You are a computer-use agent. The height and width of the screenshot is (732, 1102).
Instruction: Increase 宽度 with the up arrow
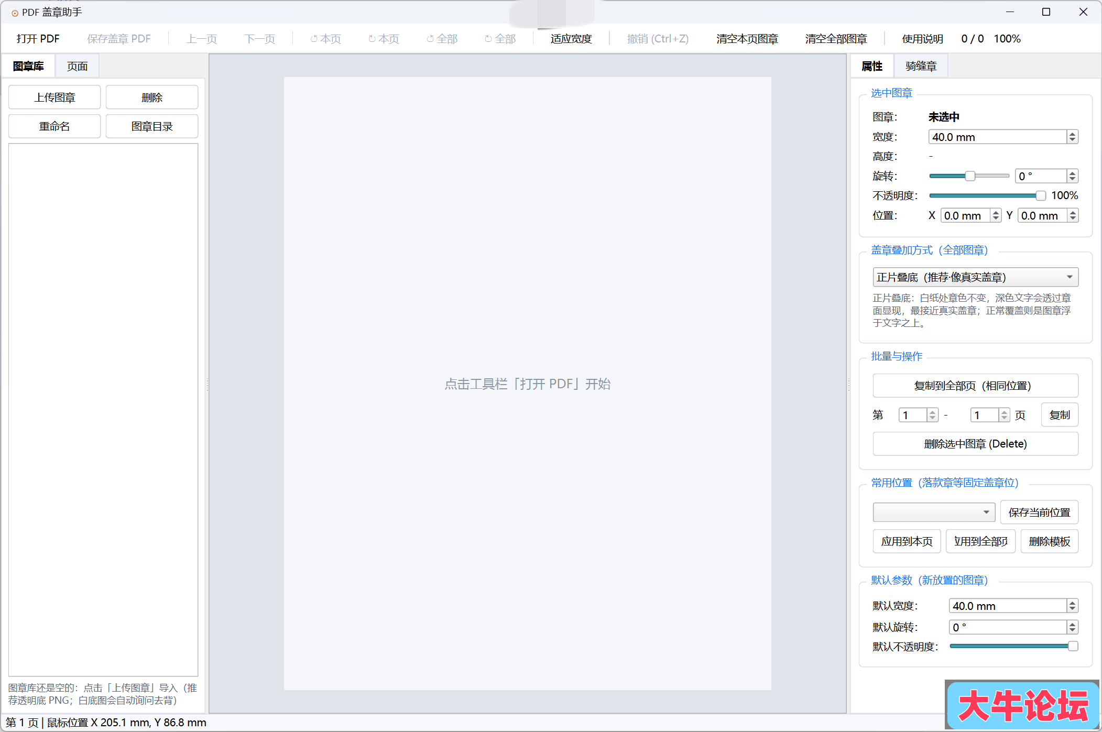tap(1073, 134)
